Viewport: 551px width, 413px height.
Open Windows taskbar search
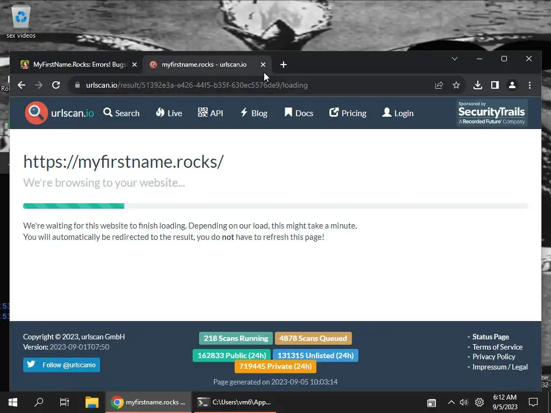pyautogui.click(x=39, y=402)
